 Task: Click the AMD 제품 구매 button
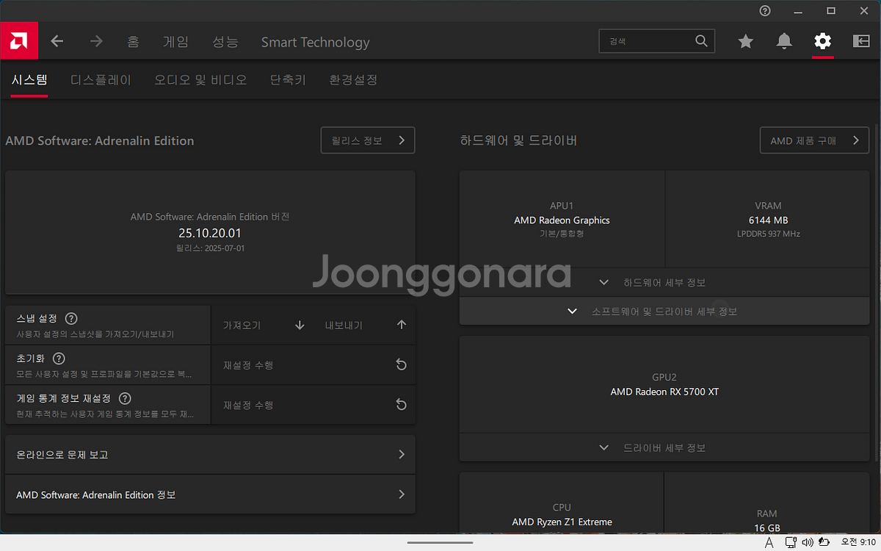click(813, 140)
